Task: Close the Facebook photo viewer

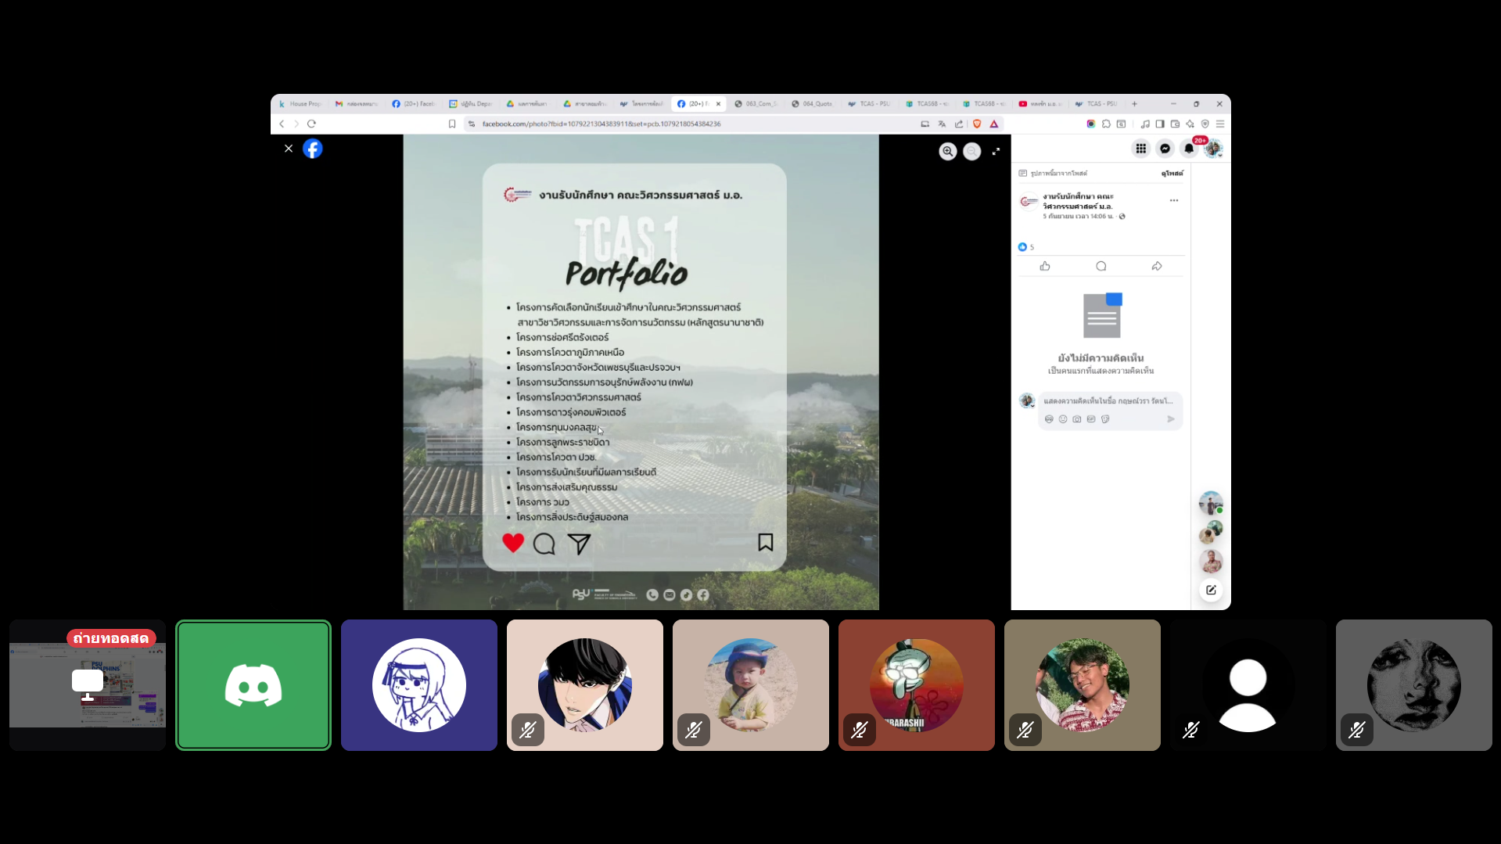Action: pos(289,149)
